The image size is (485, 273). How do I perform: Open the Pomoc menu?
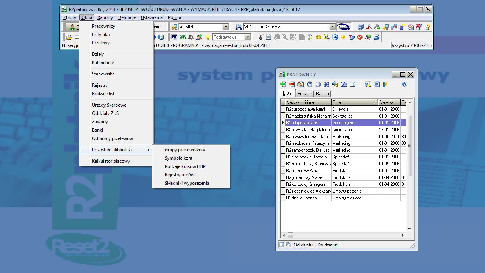pos(175,17)
